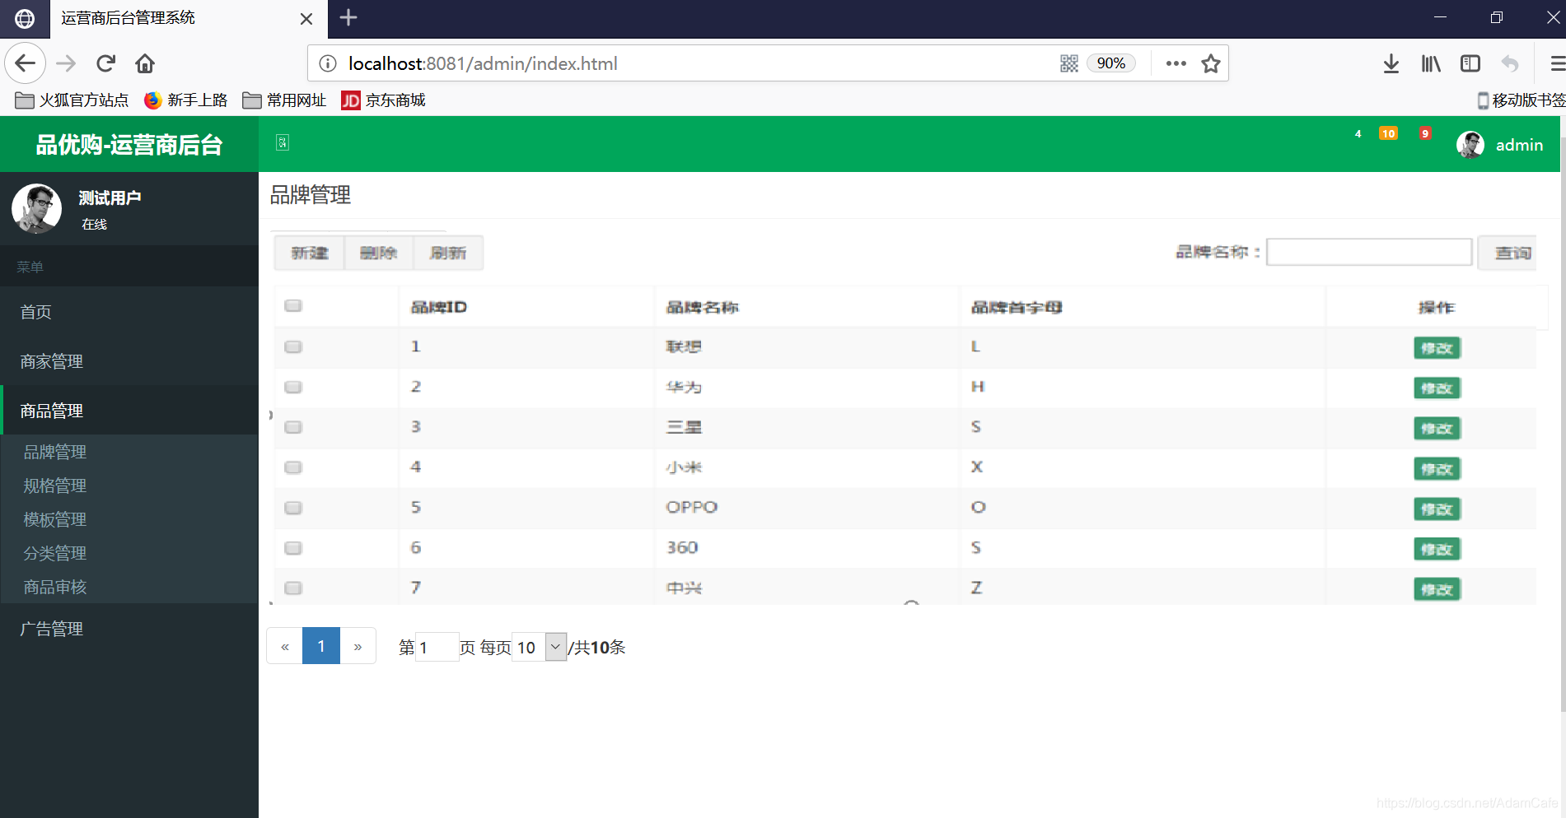Click the 品优购-运营商后台 logo title

coord(129,145)
